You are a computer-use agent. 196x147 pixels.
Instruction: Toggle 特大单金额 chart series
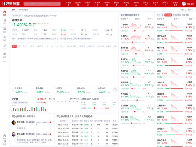tap(72, 46)
